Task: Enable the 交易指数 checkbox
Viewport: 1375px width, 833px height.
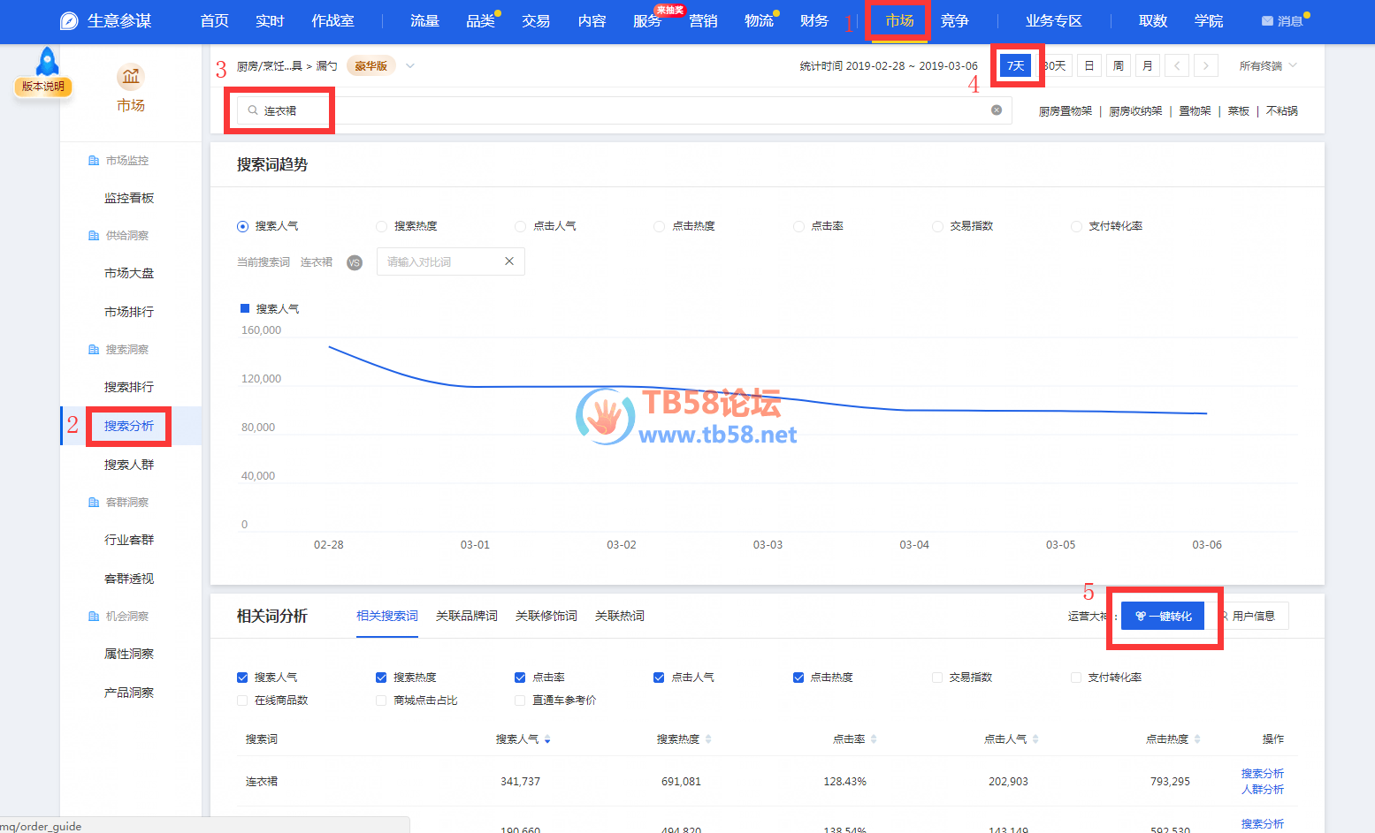Action: [937, 678]
